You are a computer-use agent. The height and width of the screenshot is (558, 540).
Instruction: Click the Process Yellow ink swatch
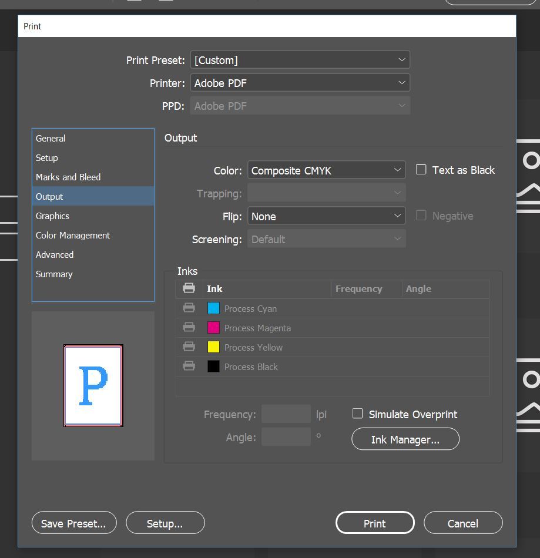click(213, 347)
